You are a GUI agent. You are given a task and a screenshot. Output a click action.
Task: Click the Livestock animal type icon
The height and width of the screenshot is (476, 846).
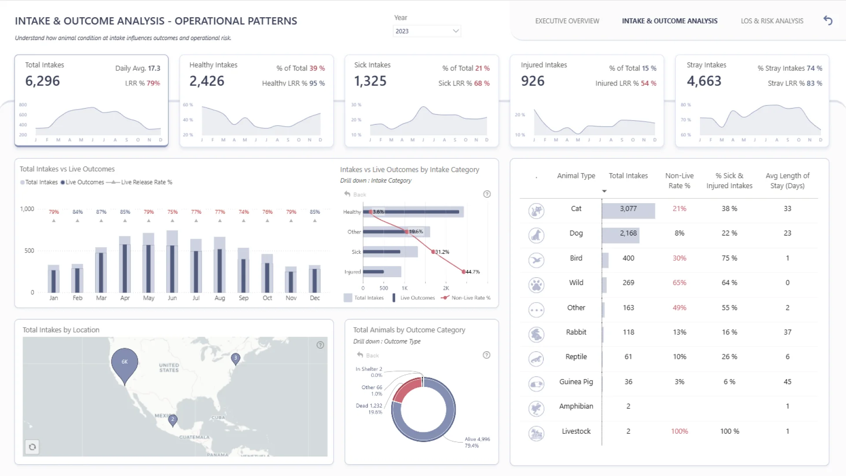(536, 434)
